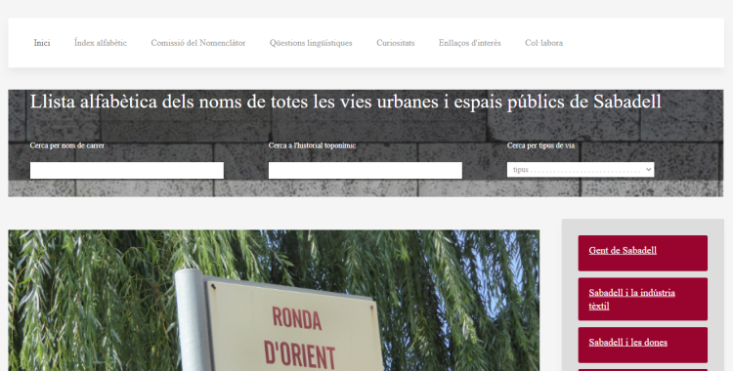Open Enllaços d'interès menu item
The height and width of the screenshot is (371, 733).
pos(470,43)
